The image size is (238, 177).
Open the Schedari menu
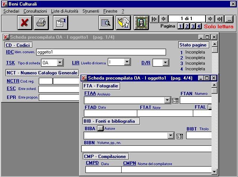pyautogui.click(x=11, y=12)
